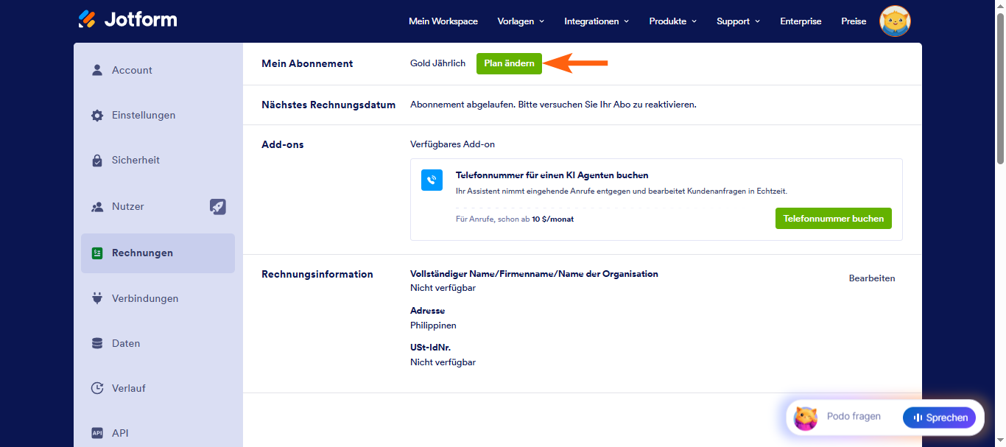Open the Daten database icon

click(x=97, y=343)
